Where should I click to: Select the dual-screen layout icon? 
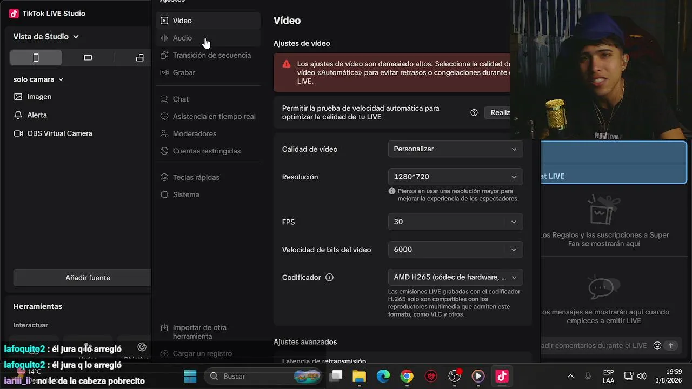point(140,58)
